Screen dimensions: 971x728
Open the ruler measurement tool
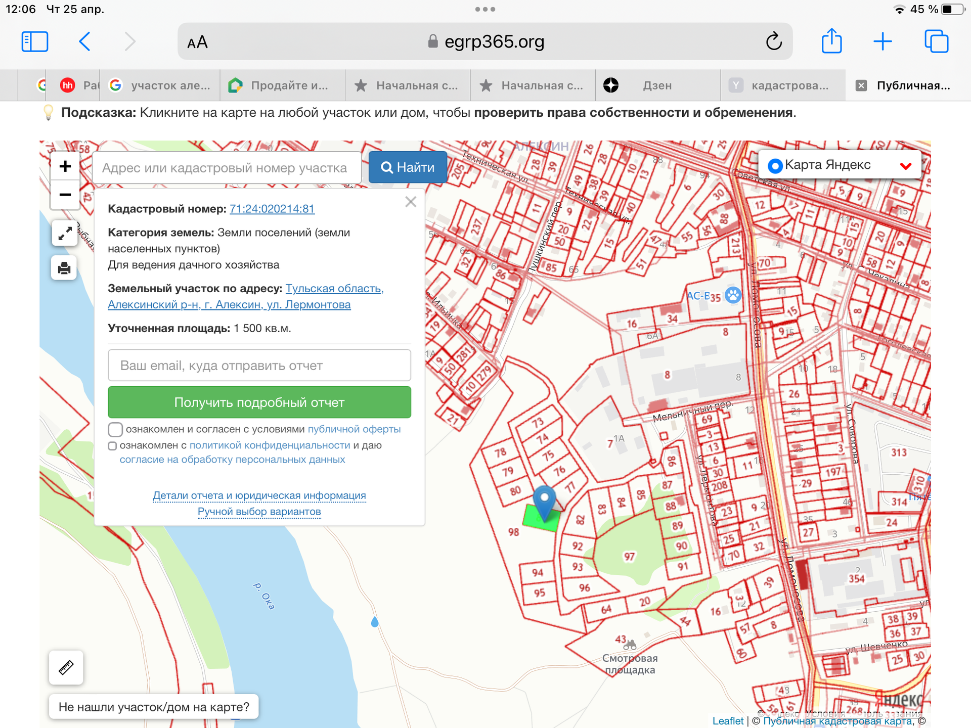(x=66, y=667)
